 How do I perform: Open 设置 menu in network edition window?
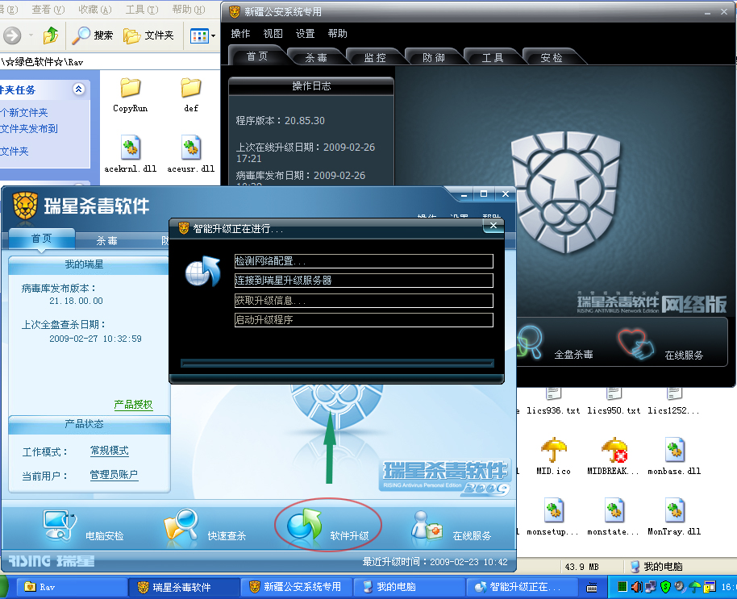(305, 33)
